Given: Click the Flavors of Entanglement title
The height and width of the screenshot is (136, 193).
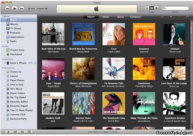Looking at the screenshot, I should click(83, 83).
